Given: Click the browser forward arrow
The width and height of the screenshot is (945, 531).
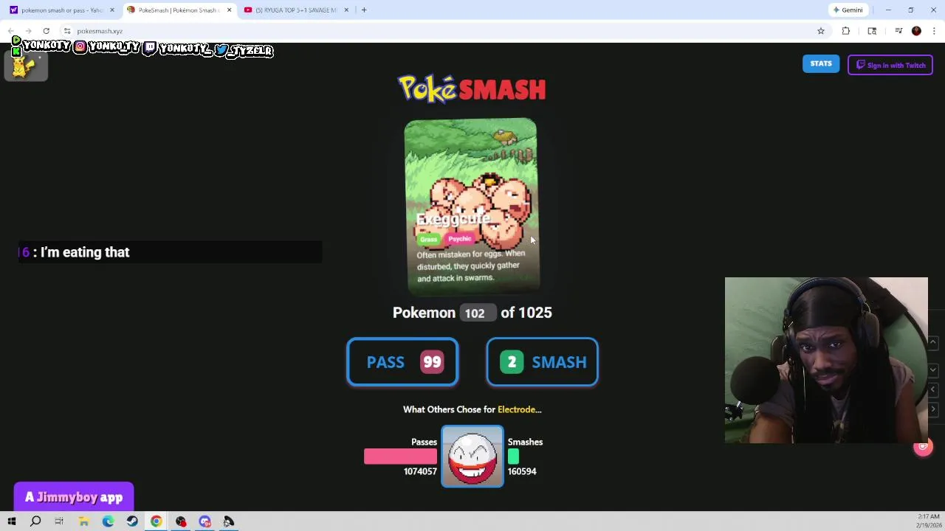Looking at the screenshot, I should point(29,31).
